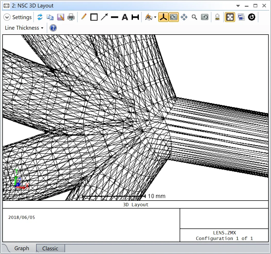Switch to the Graph tab

pyautogui.click(x=22, y=248)
